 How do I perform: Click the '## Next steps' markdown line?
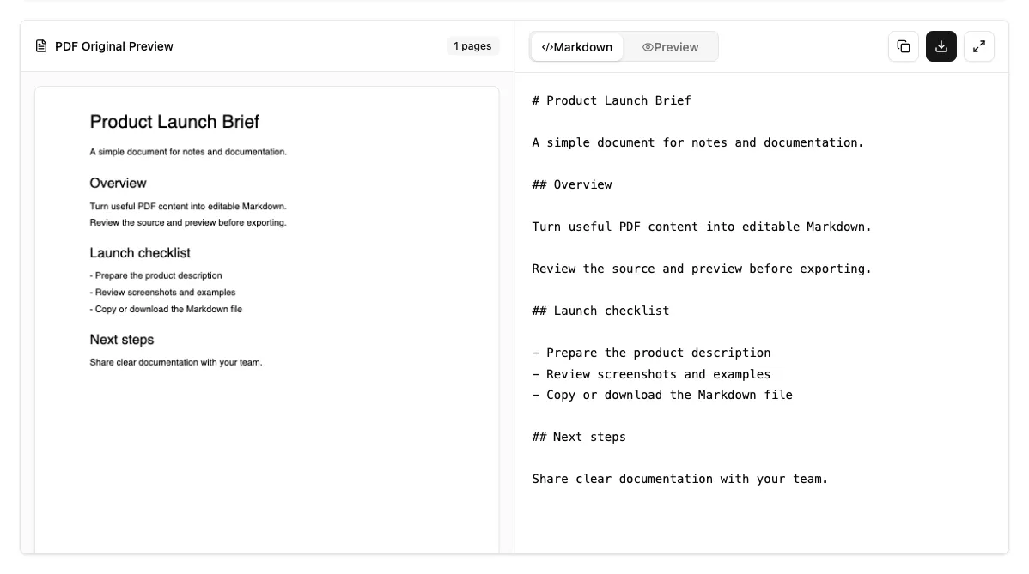(579, 437)
